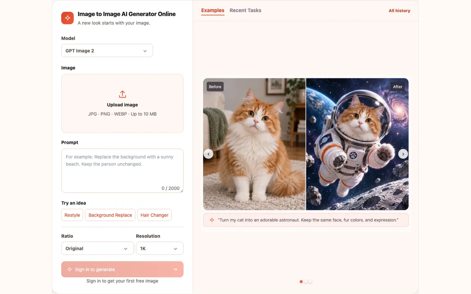Click the 'Image to Image AI Generator Online' heading
Viewport: 471px width, 294px height.
pyautogui.click(x=126, y=14)
